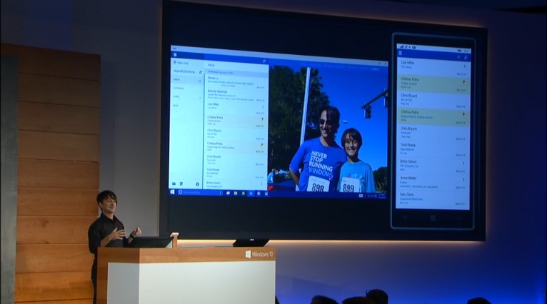Click the Windows Start button on the taskbar

tap(173, 193)
